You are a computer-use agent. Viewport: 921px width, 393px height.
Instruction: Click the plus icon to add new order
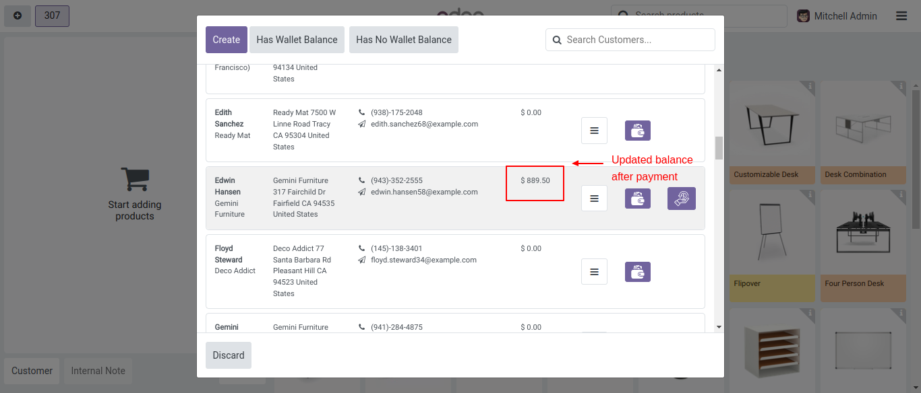18,16
